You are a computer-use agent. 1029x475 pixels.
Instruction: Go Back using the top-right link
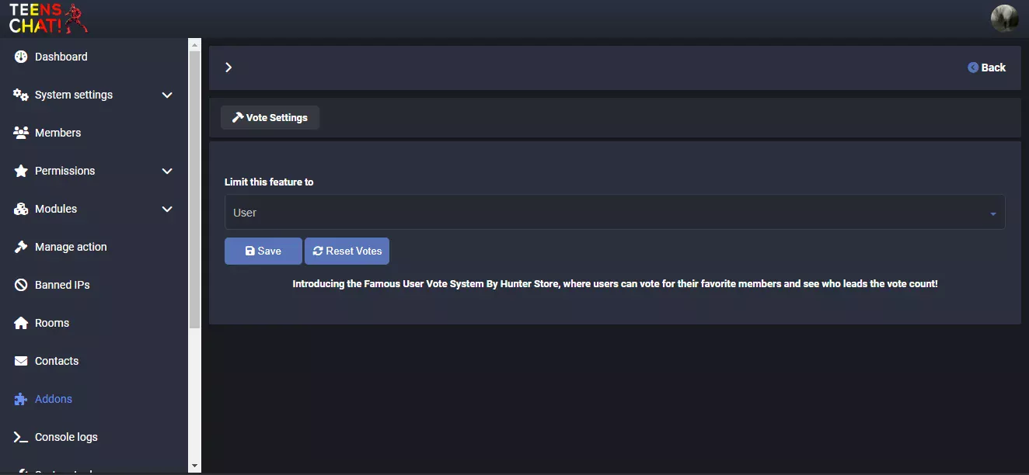click(x=986, y=68)
